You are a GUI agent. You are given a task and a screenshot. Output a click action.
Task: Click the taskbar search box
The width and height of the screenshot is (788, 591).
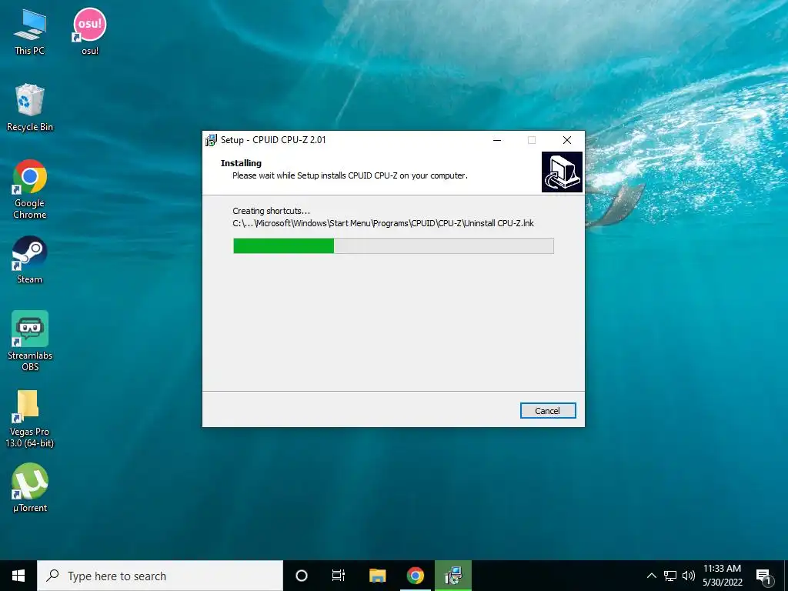160,576
